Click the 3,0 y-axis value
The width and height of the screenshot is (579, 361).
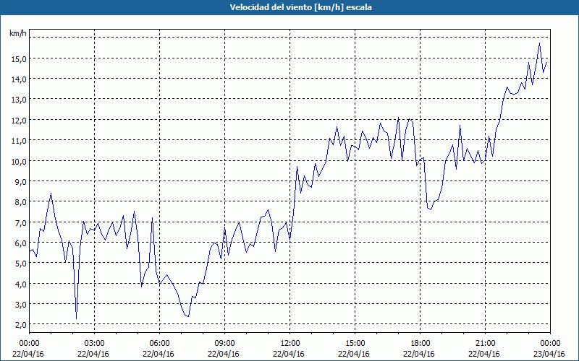21,304
